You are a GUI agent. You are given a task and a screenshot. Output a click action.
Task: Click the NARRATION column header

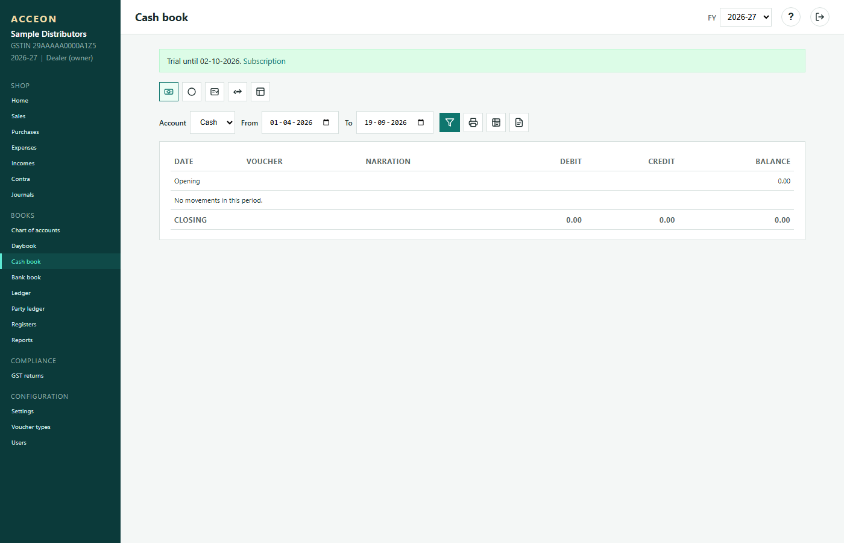(388, 162)
